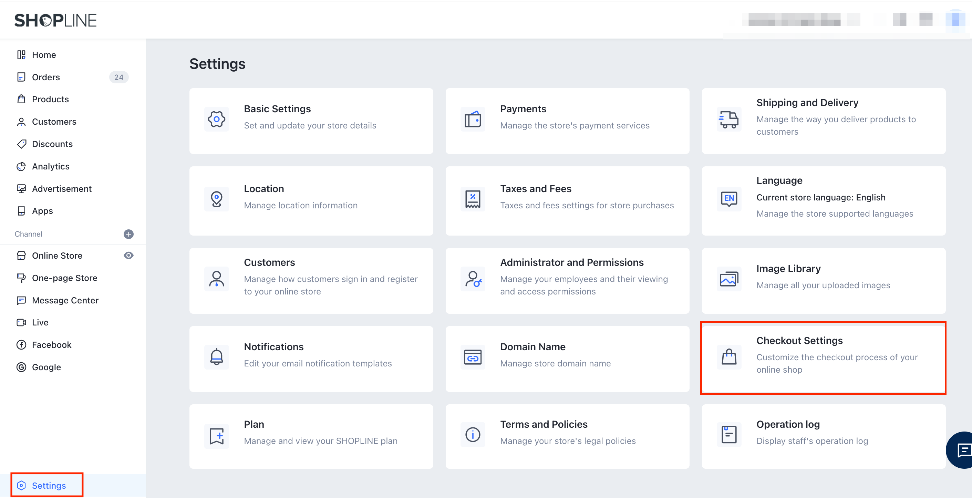Image resolution: width=972 pixels, height=498 pixels.
Task: Open Settings at the sidebar bottom
Action: [x=48, y=485]
